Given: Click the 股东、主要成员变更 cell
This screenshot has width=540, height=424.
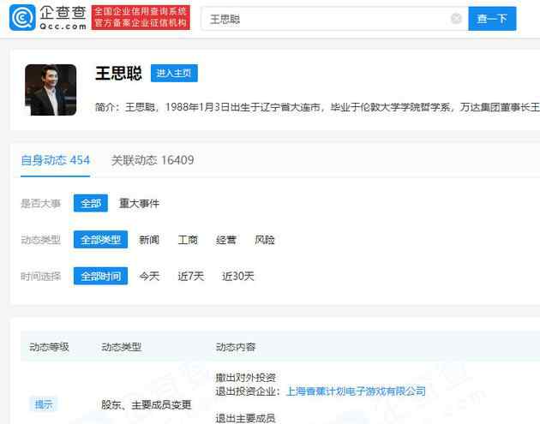Looking at the screenshot, I should pyautogui.click(x=147, y=404).
